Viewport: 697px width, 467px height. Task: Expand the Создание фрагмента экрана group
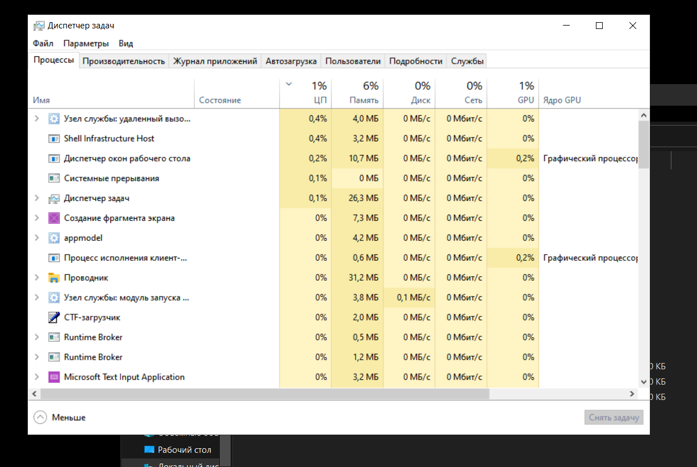(37, 218)
